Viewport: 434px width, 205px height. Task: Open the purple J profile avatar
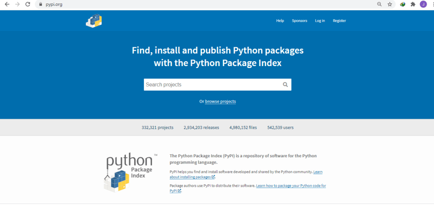pyautogui.click(x=423, y=4)
